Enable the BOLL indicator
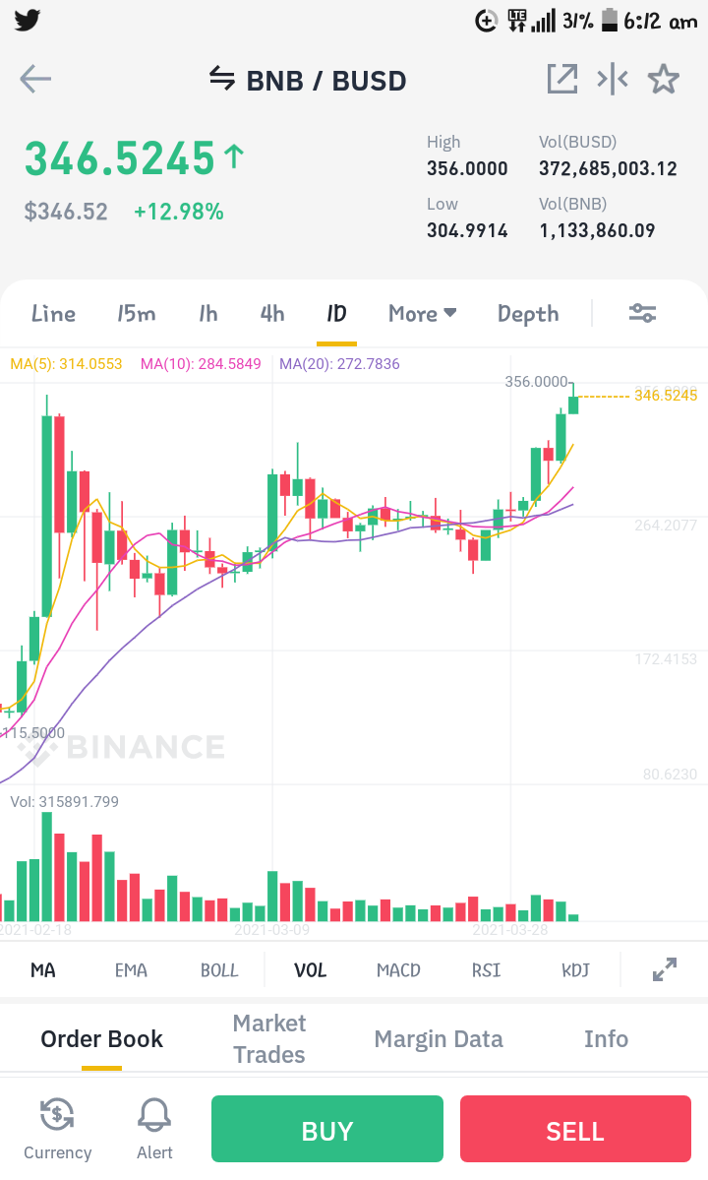Image resolution: width=708 pixels, height=1180 pixels. coord(218,970)
